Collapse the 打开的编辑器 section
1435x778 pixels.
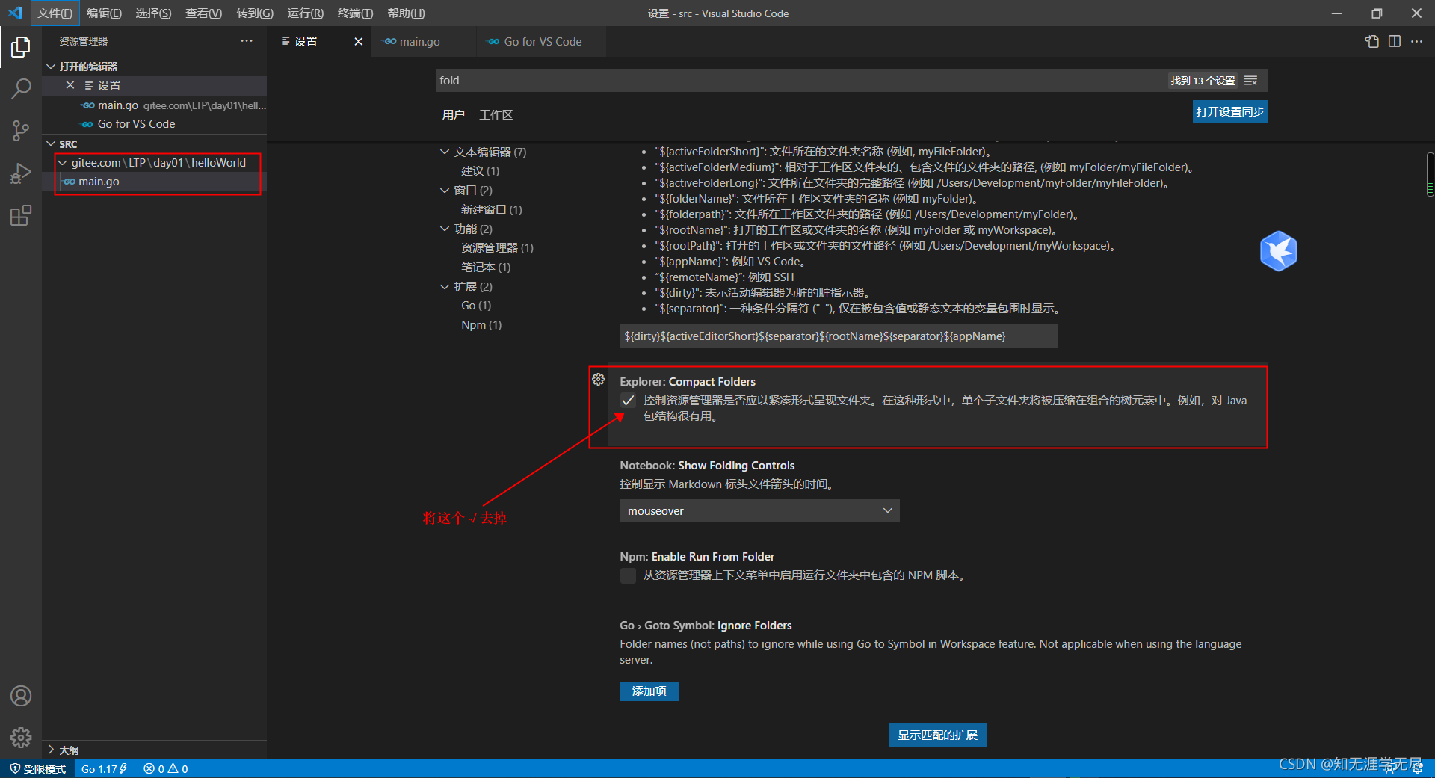[51, 67]
